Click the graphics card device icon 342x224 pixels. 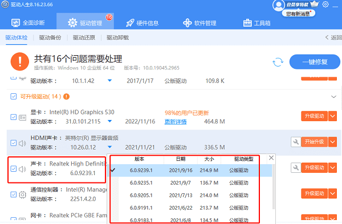click(x=22, y=118)
